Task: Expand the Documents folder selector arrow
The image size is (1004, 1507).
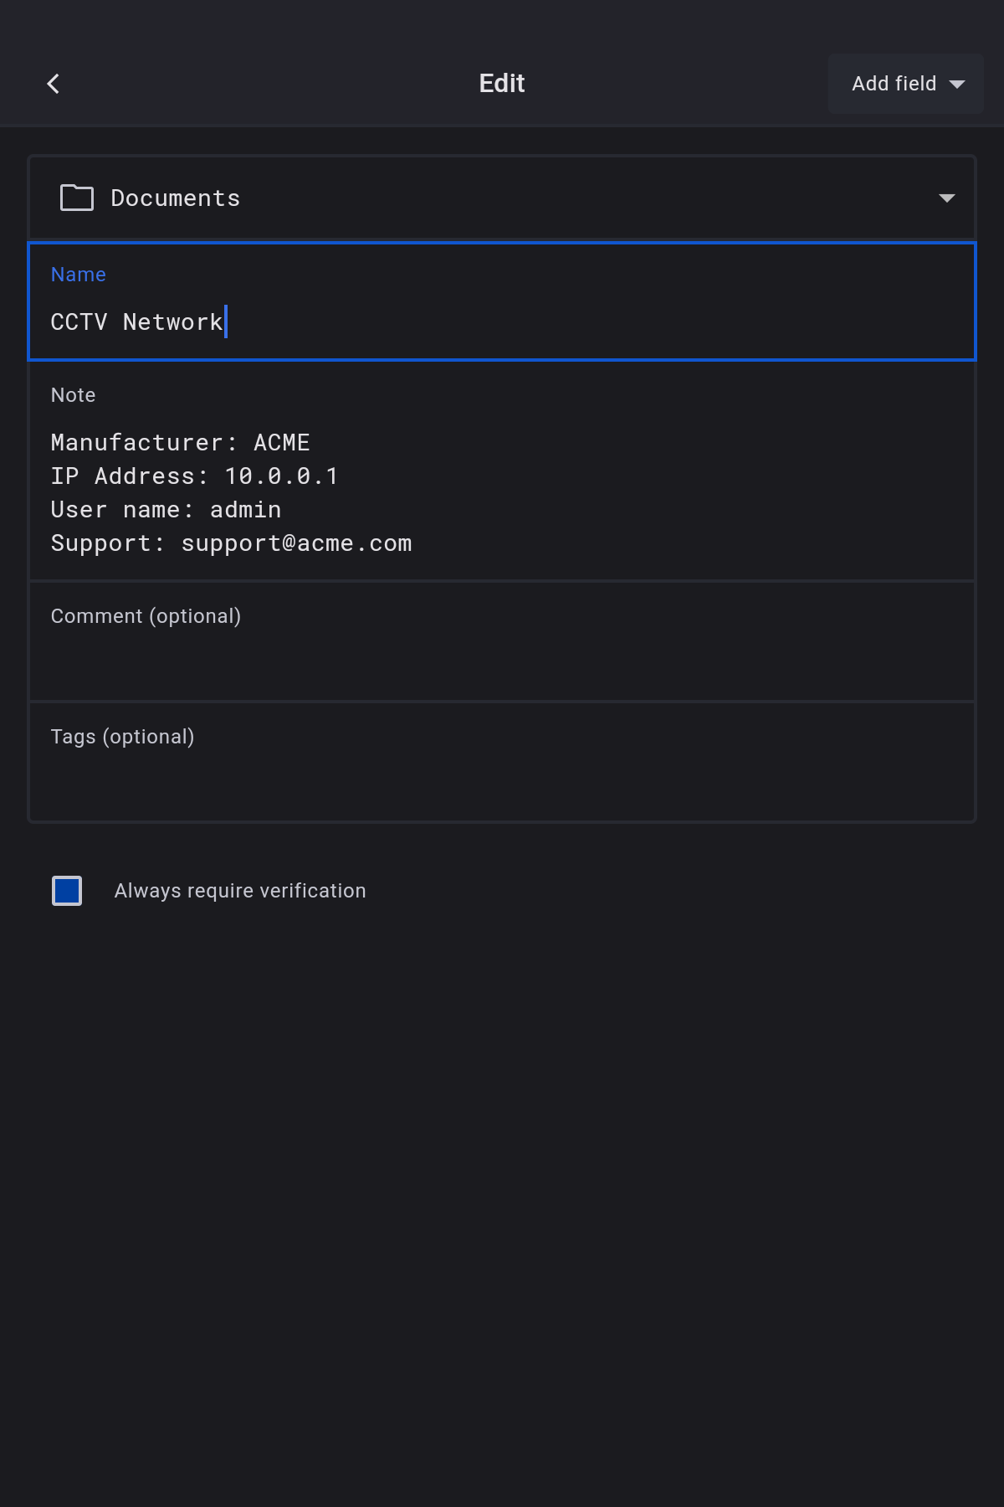Action: click(x=946, y=198)
